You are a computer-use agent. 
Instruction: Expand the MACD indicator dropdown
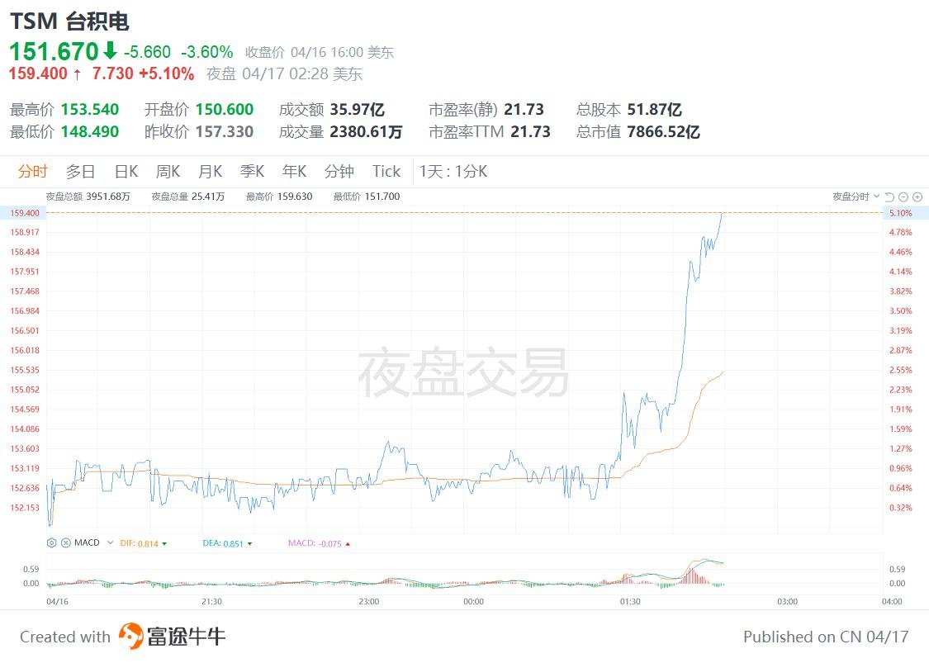tap(110, 542)
